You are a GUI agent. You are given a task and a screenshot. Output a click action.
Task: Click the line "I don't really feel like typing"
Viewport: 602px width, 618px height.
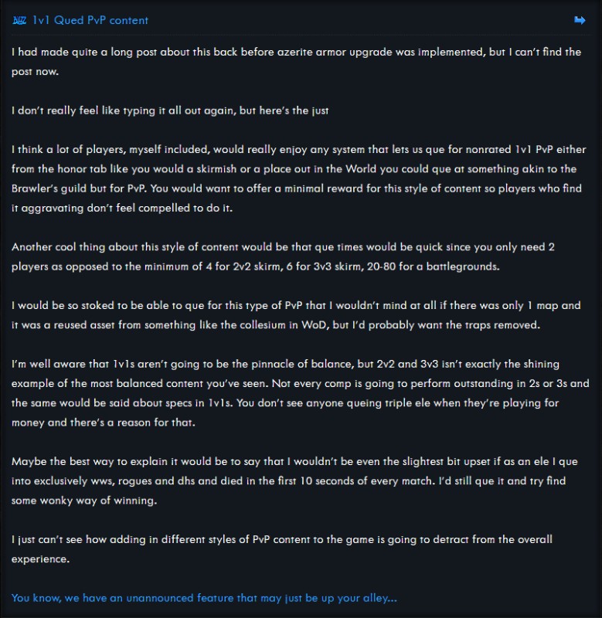point(170,110)
